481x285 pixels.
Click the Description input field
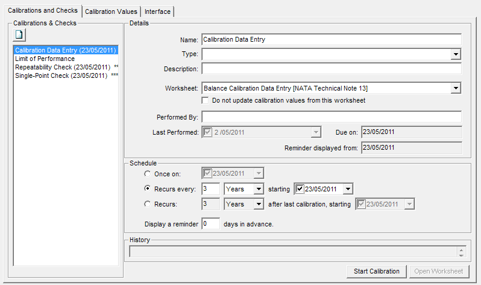coord(331,69)
